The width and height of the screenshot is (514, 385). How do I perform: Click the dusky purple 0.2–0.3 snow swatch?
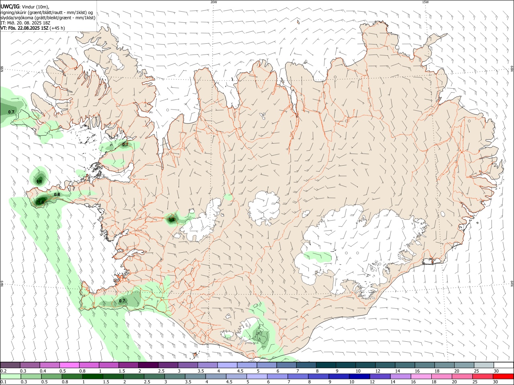point(10,365)
